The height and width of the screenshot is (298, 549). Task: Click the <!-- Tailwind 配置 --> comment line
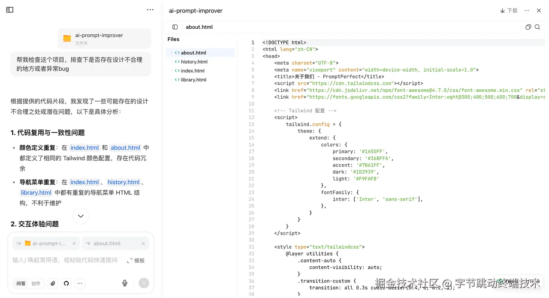[305, 111]
